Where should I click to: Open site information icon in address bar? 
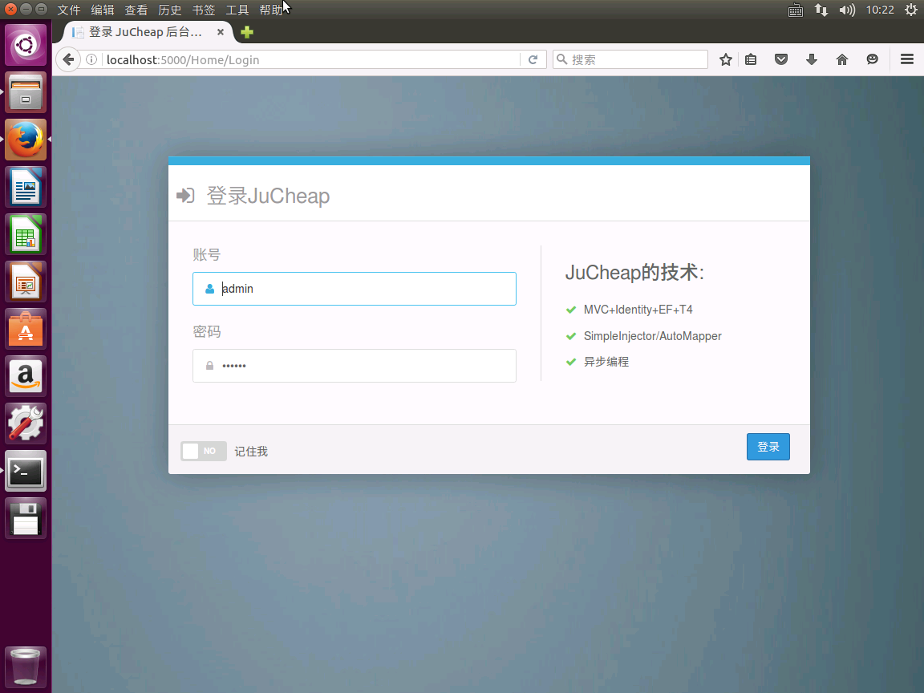91,59
